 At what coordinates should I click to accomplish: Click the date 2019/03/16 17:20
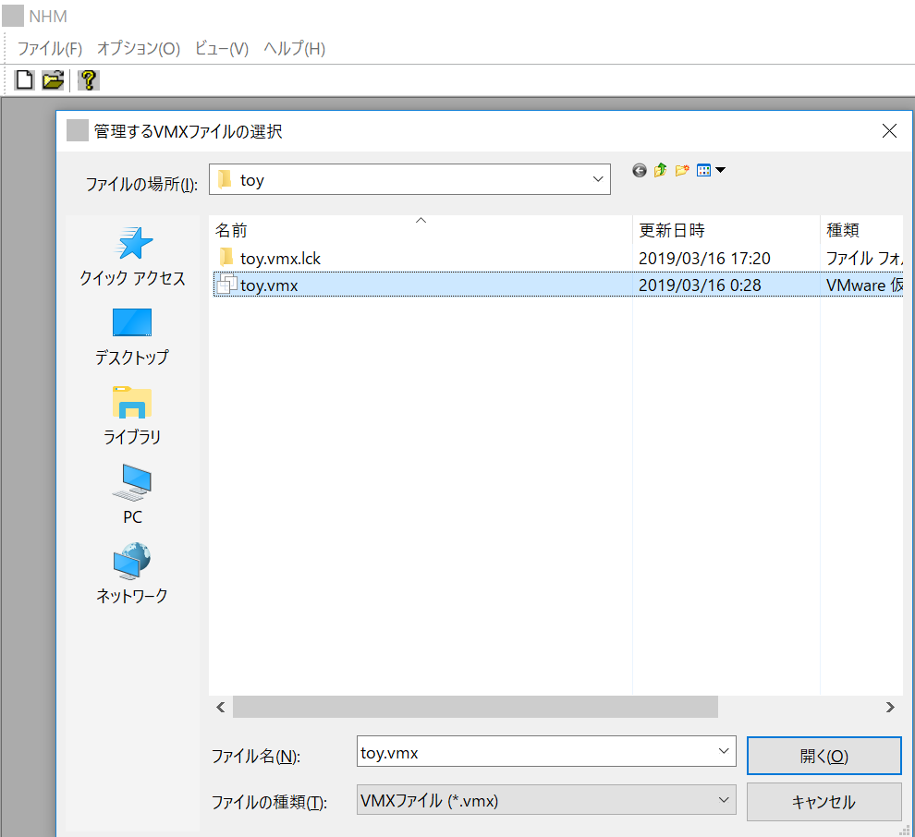(x=704, y=259)
